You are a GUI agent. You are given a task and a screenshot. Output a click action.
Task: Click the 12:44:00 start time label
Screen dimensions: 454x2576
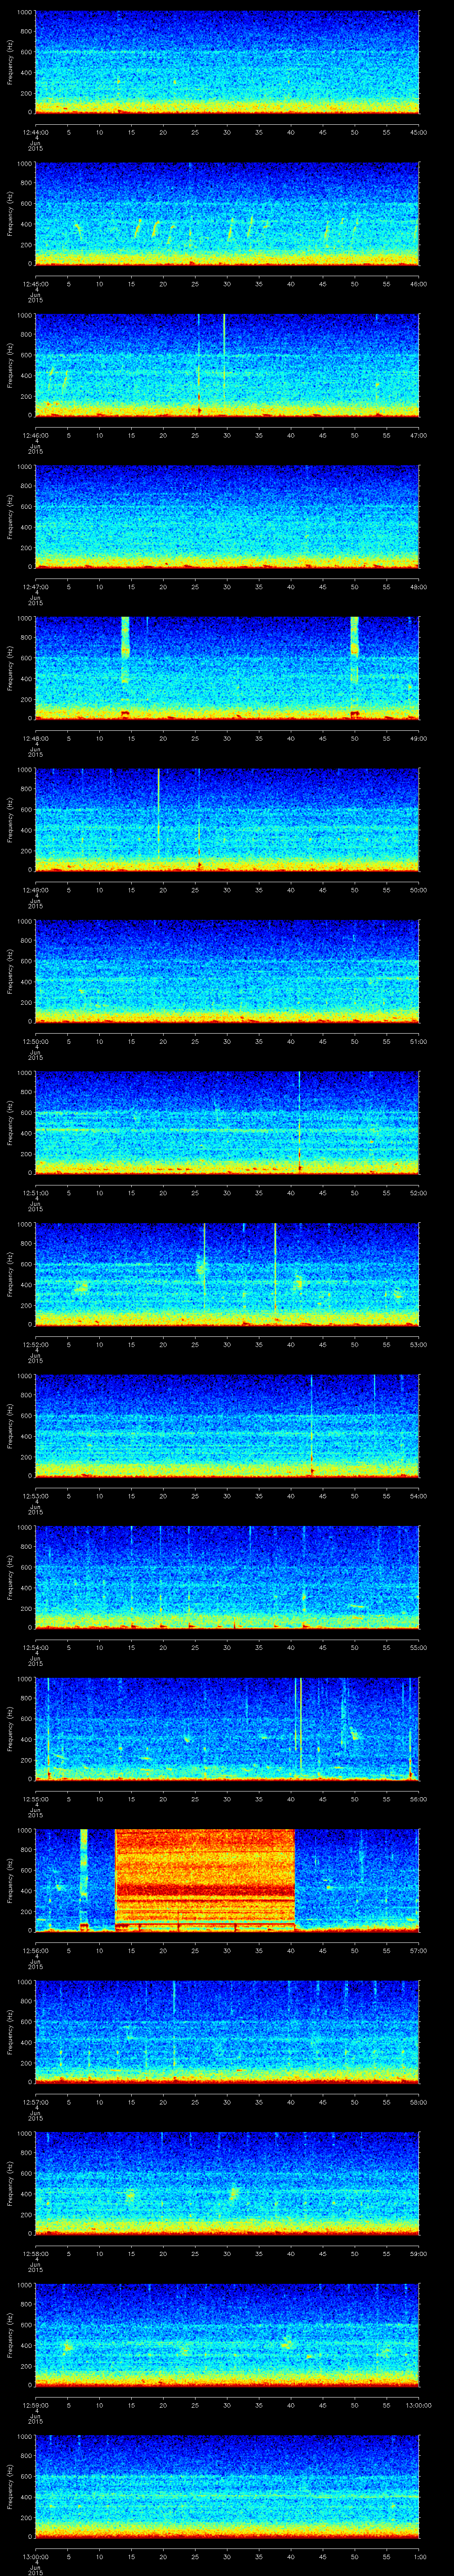tap(35, 132)
